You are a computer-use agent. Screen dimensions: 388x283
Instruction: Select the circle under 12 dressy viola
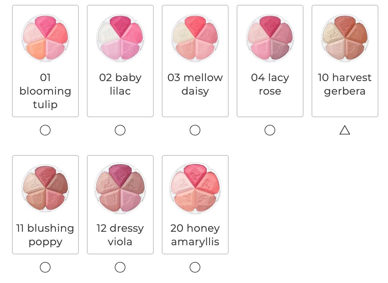point(120,267)
